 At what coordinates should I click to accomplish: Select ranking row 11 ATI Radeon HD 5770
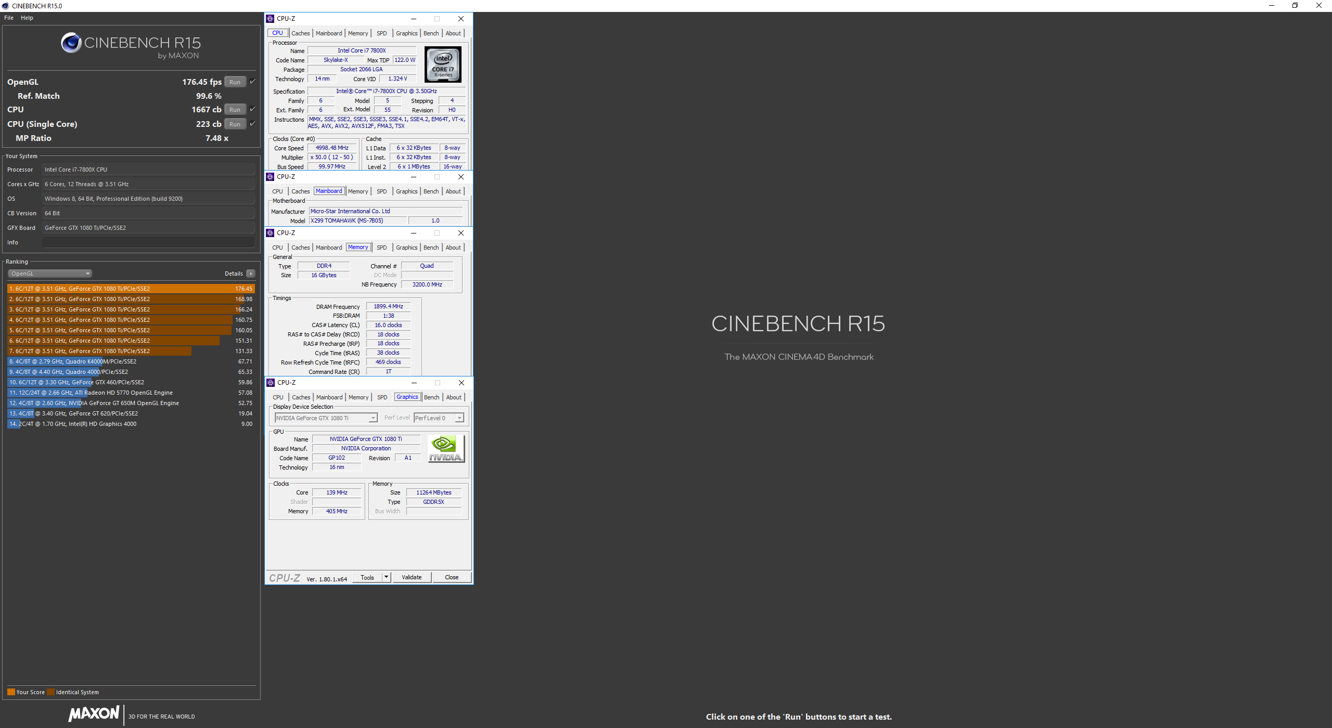point(131,393)
